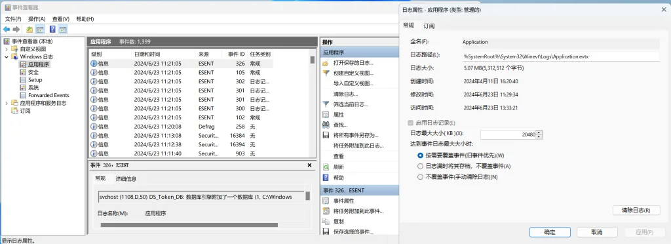Click the Forward arrow toolbar icon
The image size is (671, 244).
click(x=16, y=29)
